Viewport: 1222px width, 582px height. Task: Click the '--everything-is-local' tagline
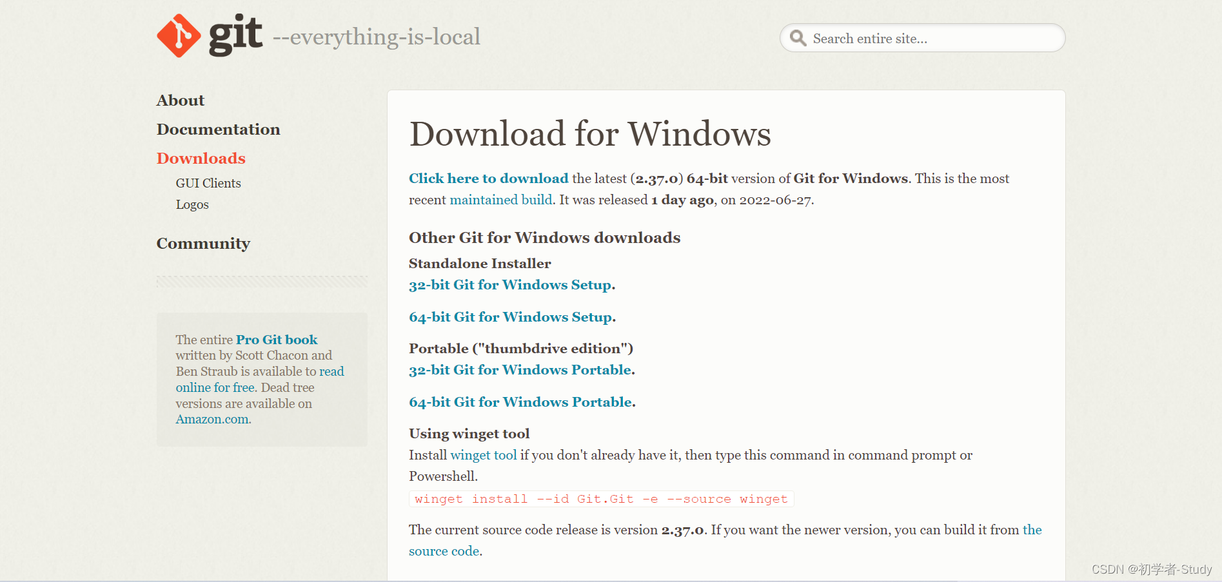tap(377, 37)
